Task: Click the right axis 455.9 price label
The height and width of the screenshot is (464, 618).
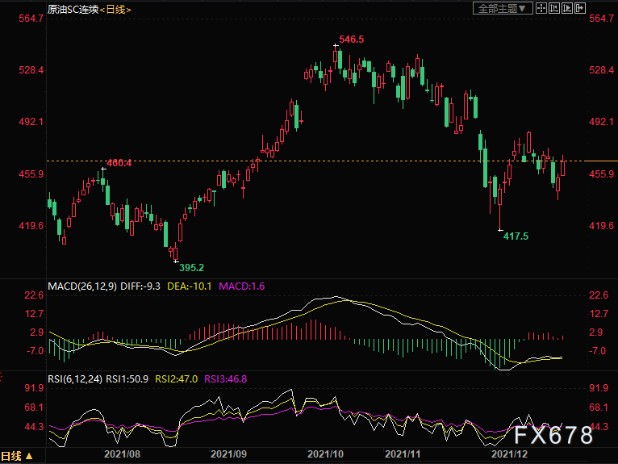Action: pos(601,173)
